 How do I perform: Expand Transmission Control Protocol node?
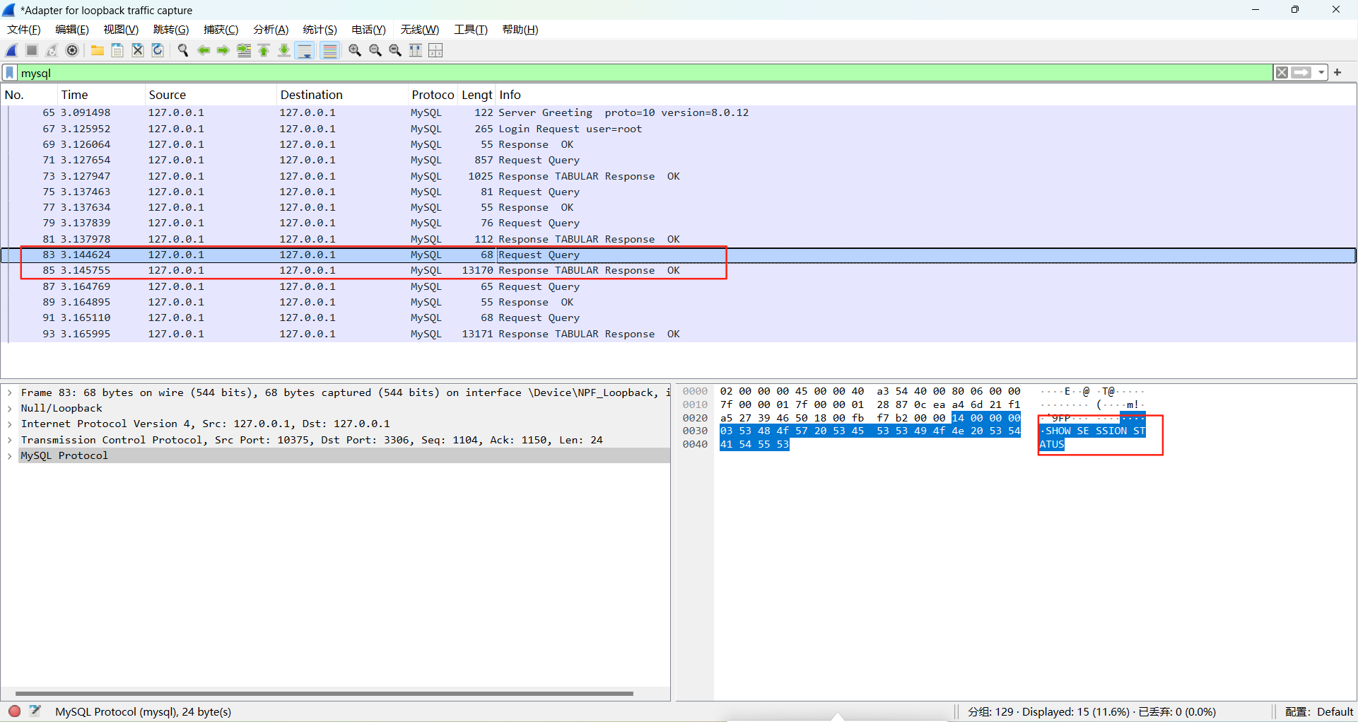click(x=10, y=440)
